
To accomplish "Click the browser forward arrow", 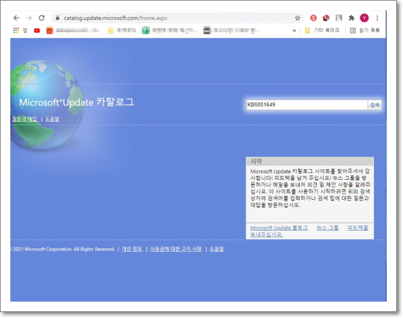I will pyautogui.click(x=29, y=18).
